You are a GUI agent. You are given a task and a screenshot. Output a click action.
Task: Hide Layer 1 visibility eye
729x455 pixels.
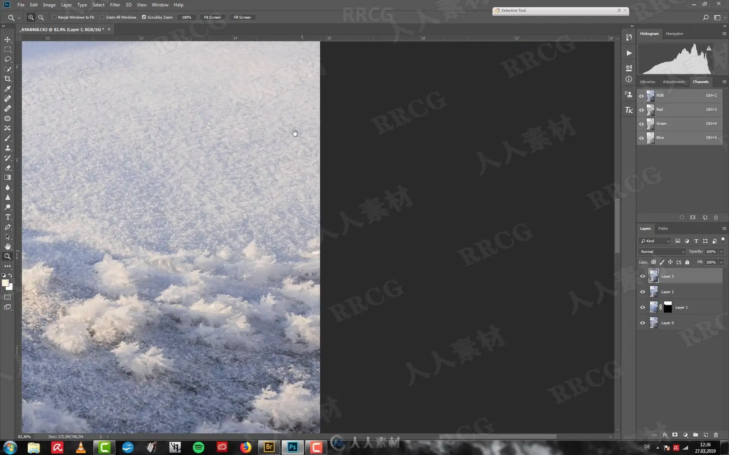(642, 307)
